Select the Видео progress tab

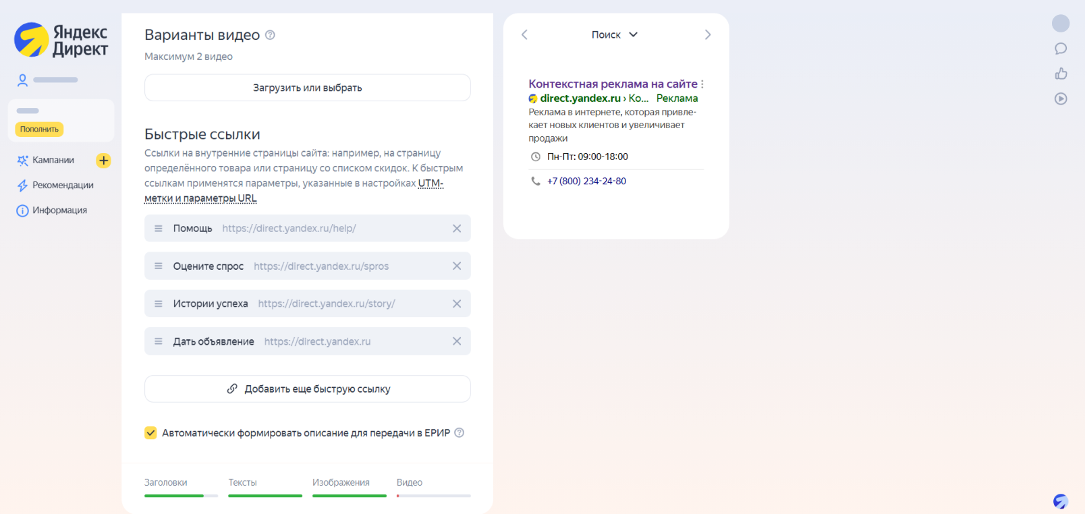click(433, 488)
